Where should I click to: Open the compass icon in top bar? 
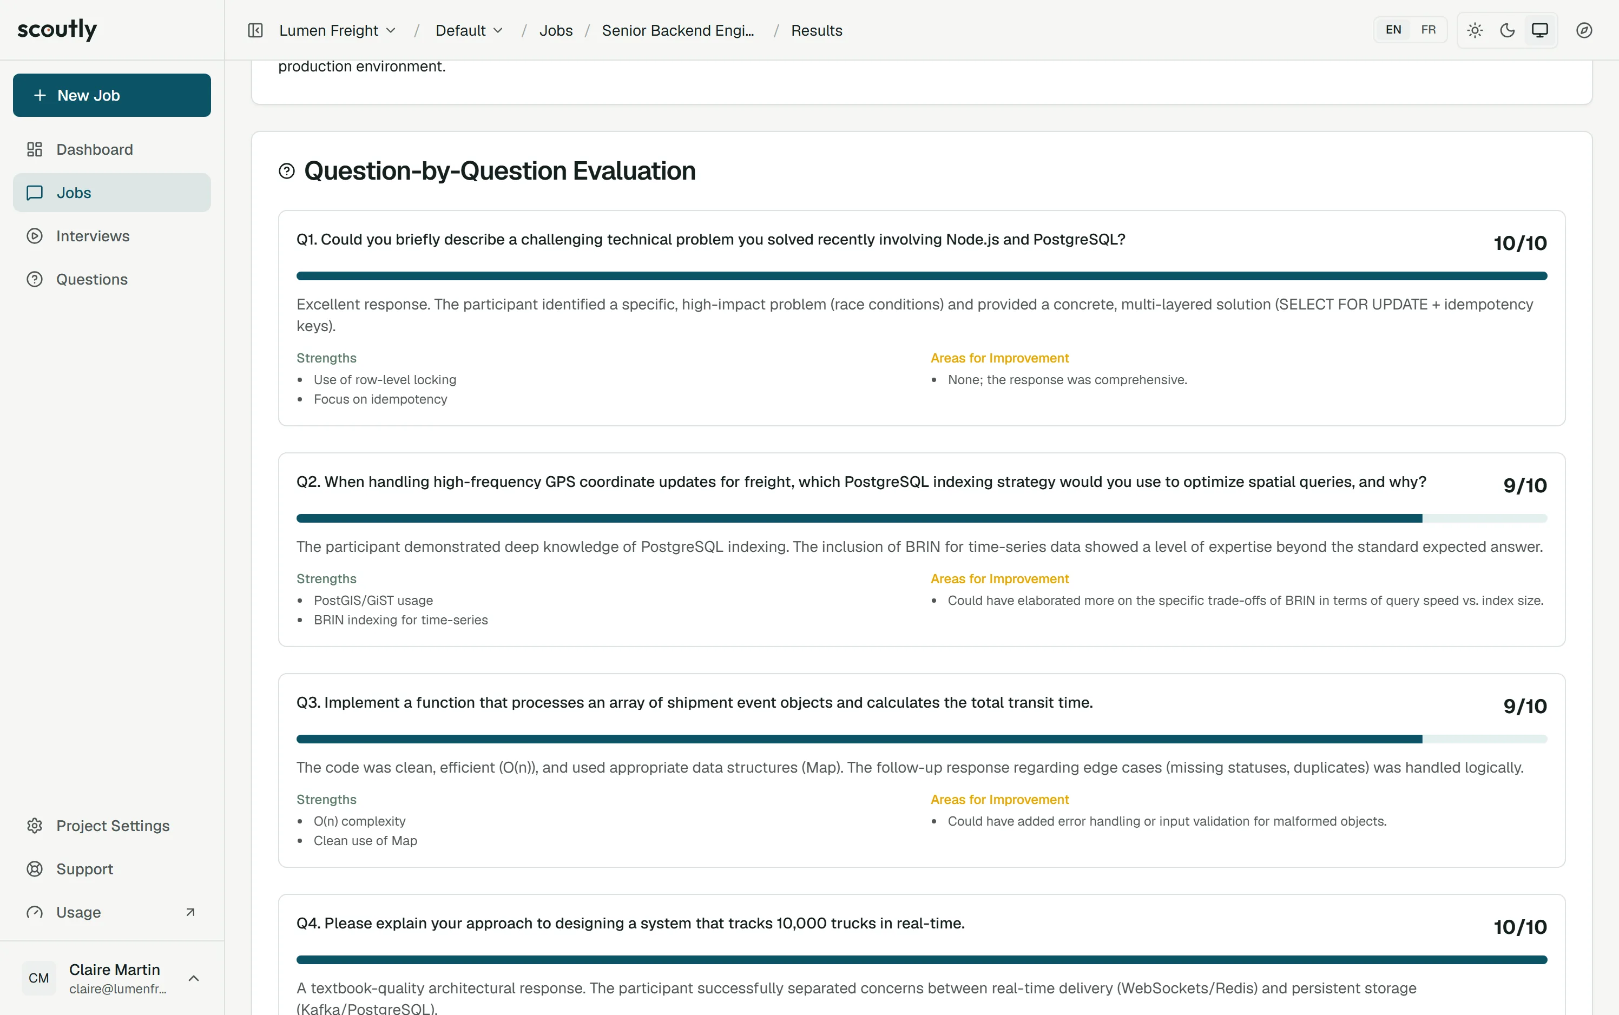point(1584,30)
